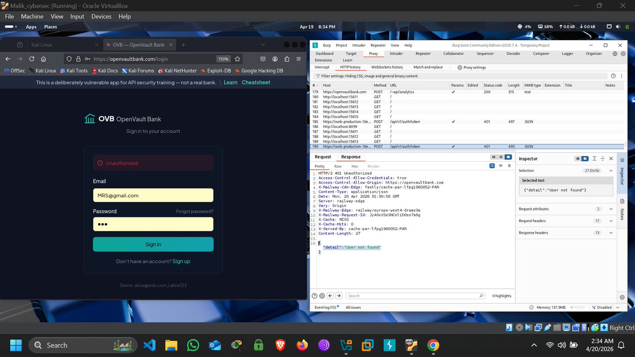Viewport: 635px width, 357px height.
Task: Close the Inspector panel
Action: (611, 159)
